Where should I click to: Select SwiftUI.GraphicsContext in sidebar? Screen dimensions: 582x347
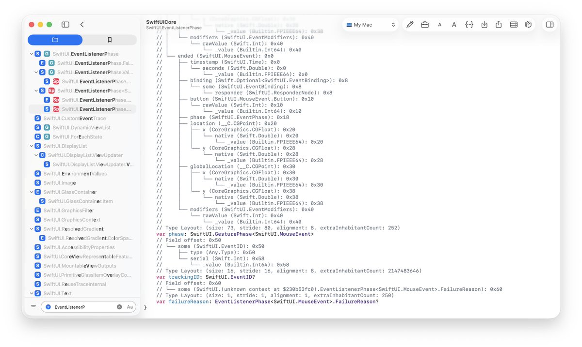click(82, 220)
